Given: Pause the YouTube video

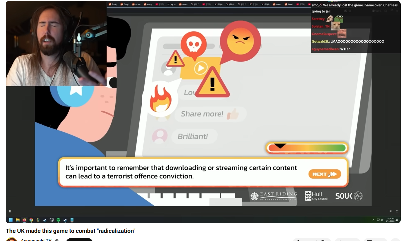Looking at the screenshot, I should coord(10,211).
